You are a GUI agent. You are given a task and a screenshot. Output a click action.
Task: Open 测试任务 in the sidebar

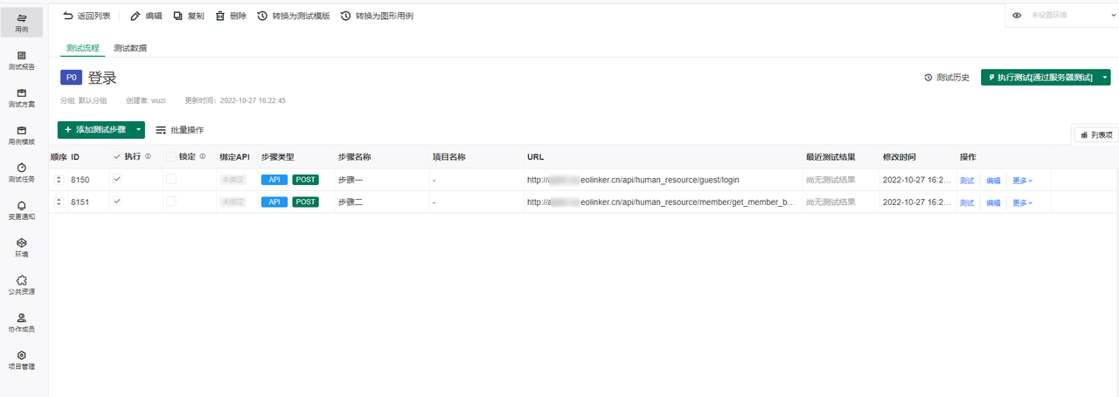click(x=22, y=172)
